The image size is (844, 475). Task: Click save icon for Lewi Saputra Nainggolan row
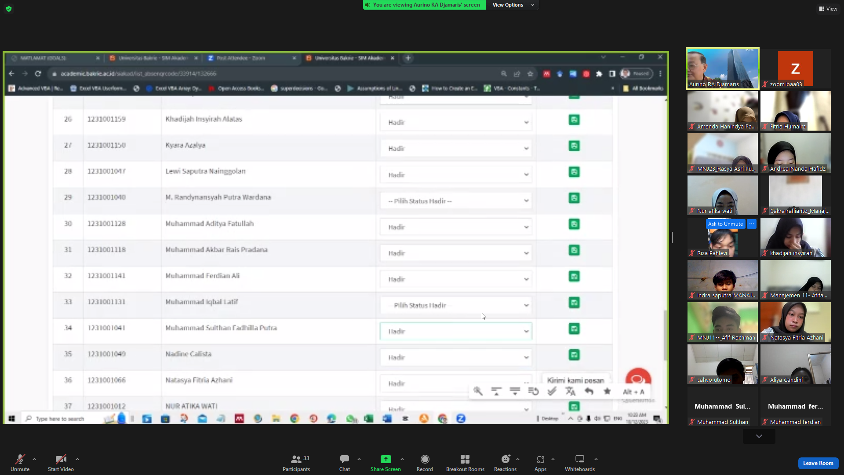coord(574,172)
